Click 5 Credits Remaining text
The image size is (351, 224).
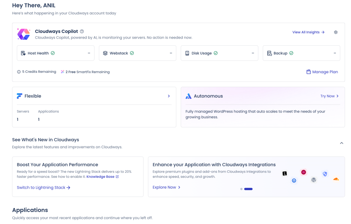[x=39, y=72]
